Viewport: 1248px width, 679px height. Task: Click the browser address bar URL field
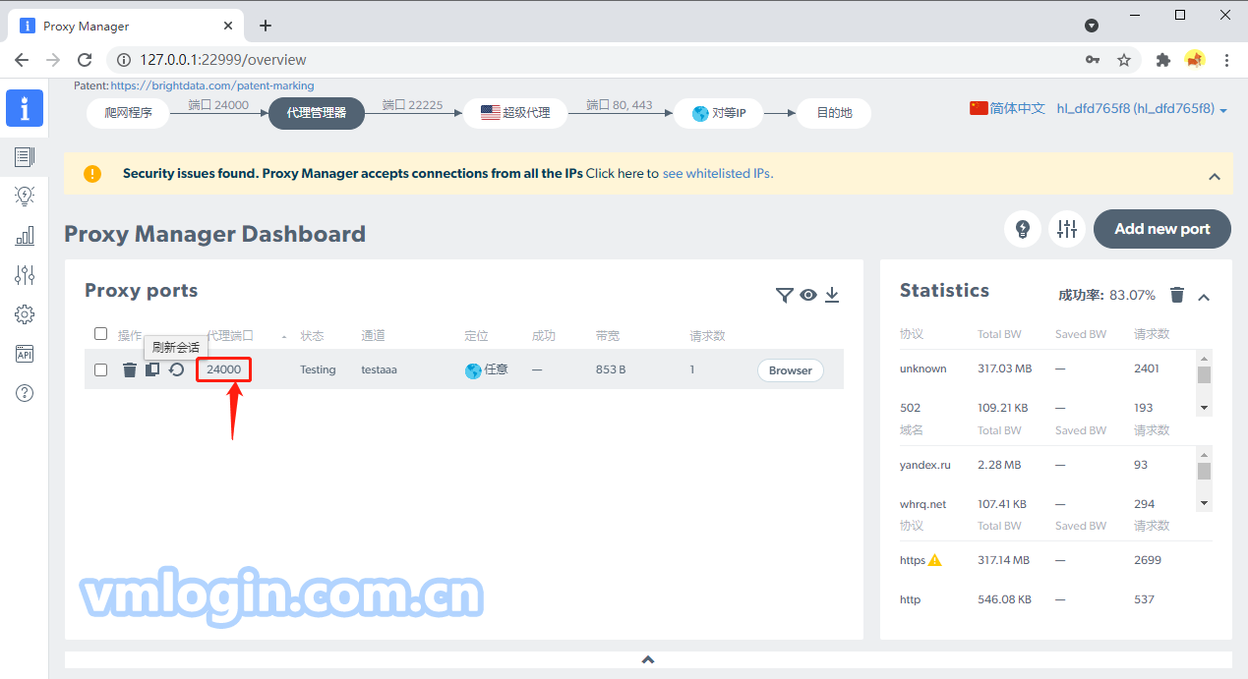pos(590,60)
